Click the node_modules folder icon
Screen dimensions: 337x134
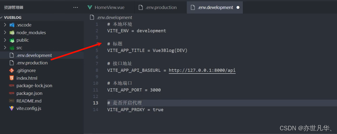click(12, 33)
